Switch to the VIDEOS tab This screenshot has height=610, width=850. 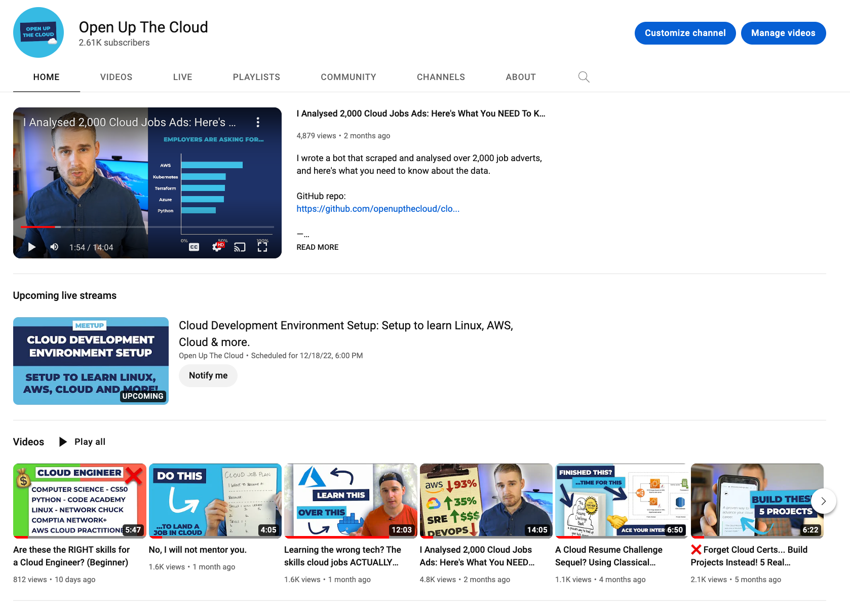coord(116,77)
